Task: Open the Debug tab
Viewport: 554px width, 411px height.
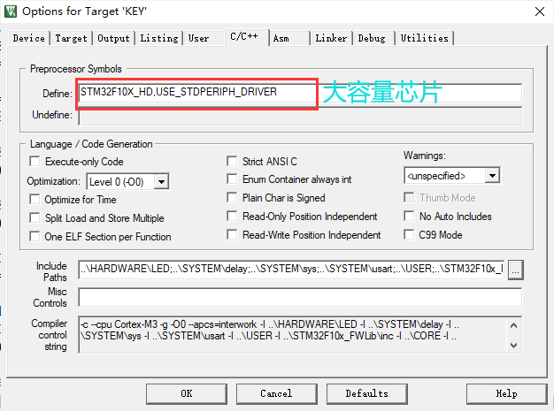Action: pyautogui.click(x=372, y=38)
